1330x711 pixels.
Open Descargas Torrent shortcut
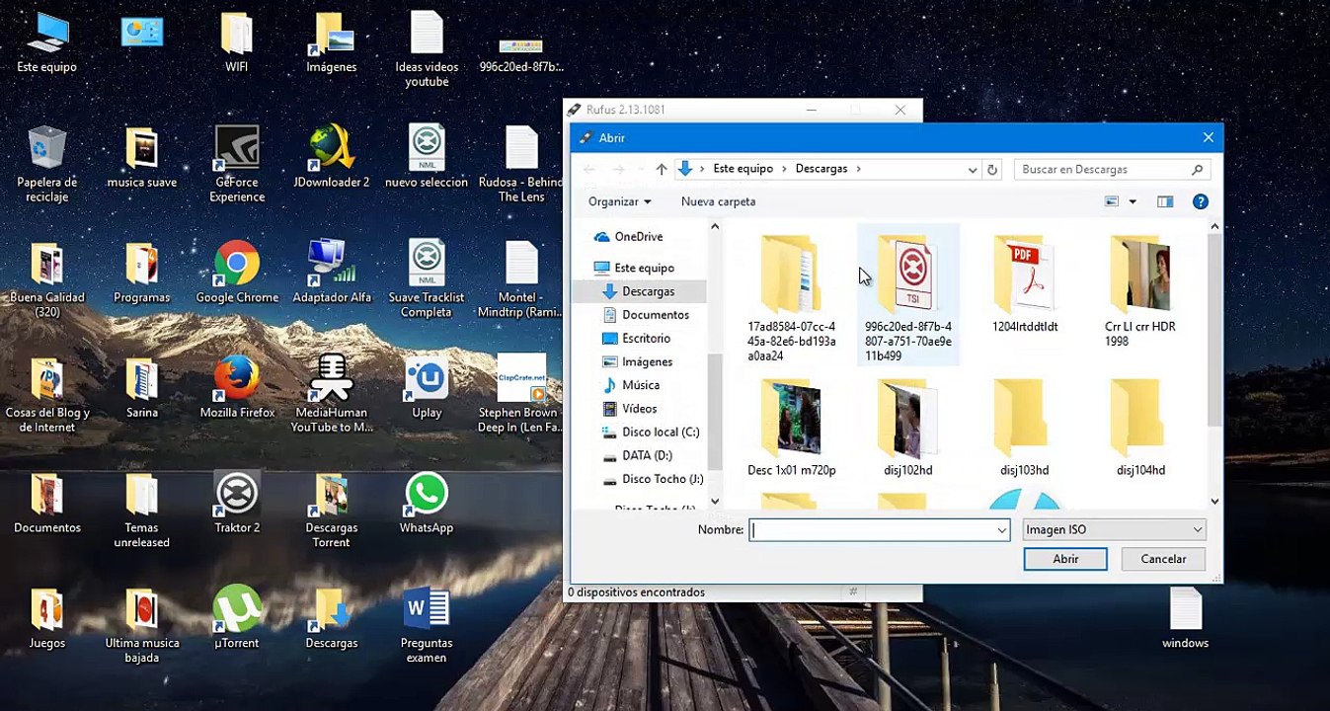point(332,510)
